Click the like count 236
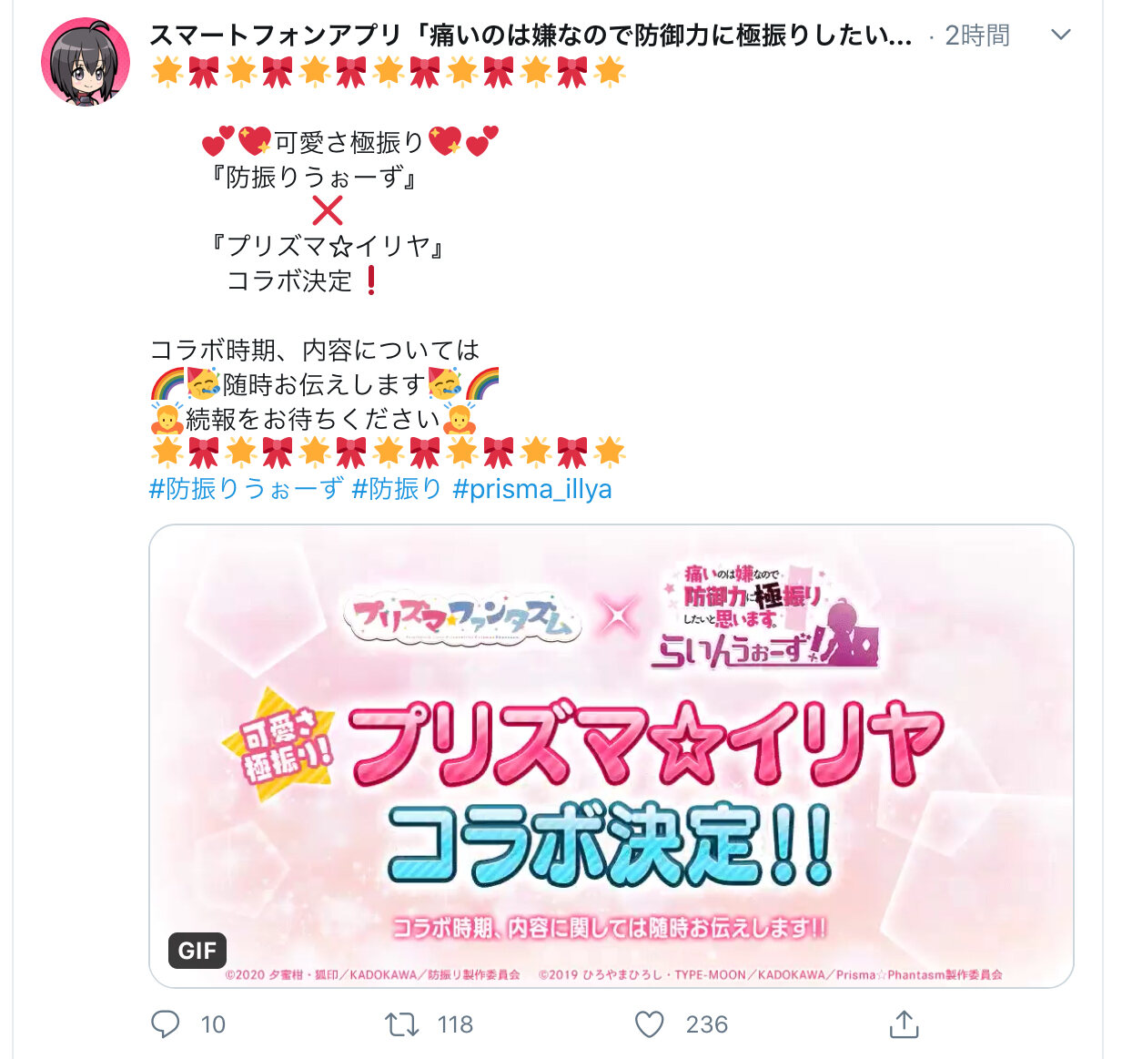Viewport: 1122px width, 1059px height. 707,1024
